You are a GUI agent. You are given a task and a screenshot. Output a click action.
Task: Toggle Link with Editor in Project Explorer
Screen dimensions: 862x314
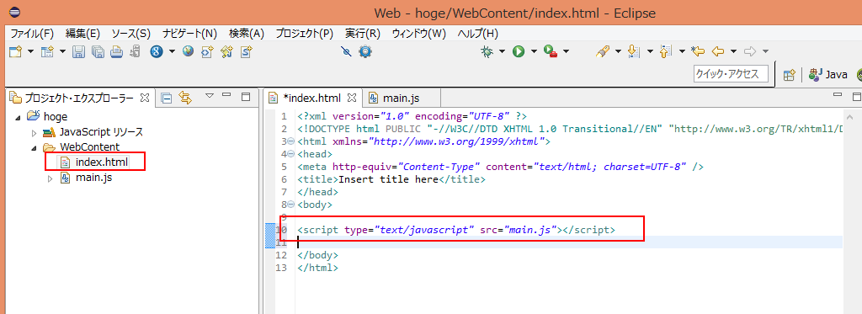coord(185,98)
